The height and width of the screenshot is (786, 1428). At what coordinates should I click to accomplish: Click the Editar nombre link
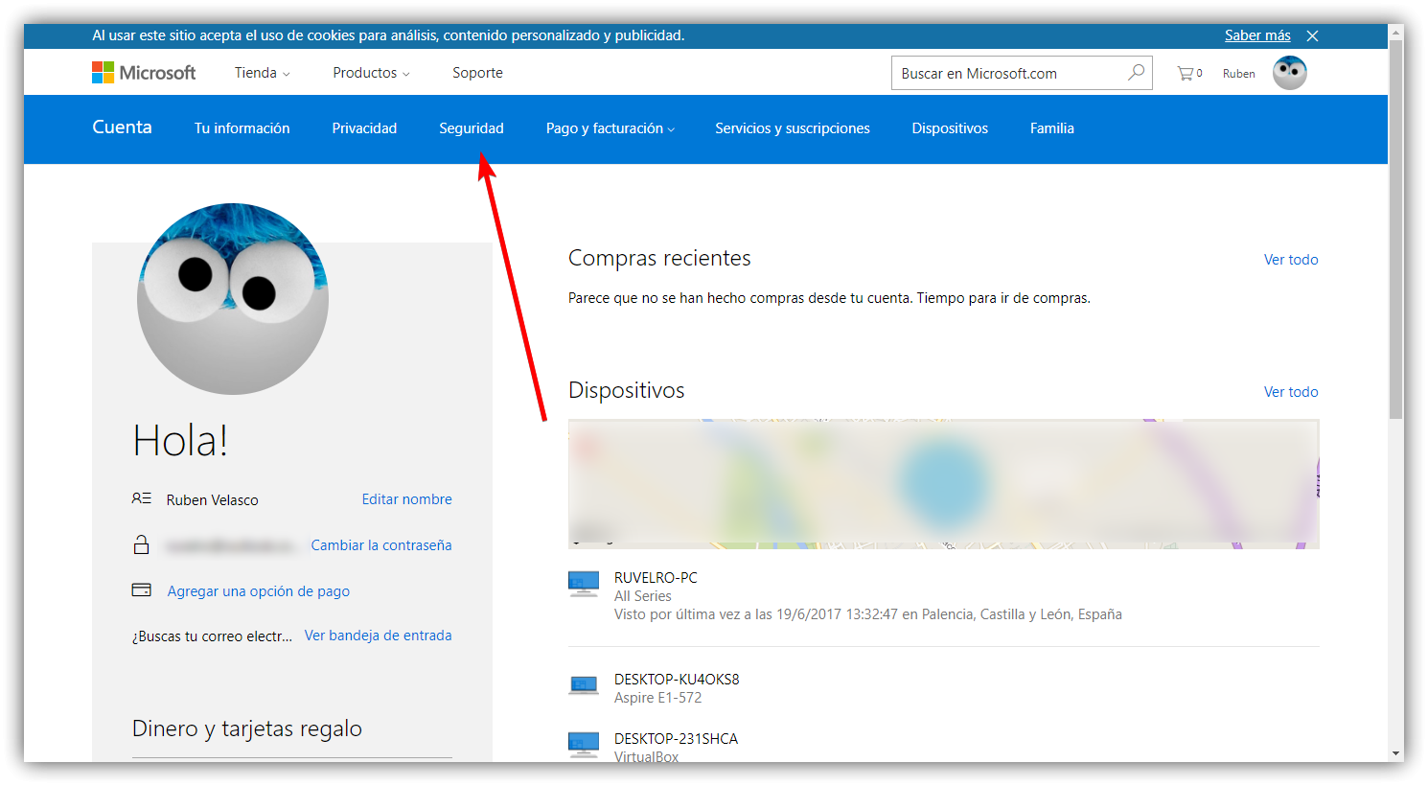click(x=406, y=499)
